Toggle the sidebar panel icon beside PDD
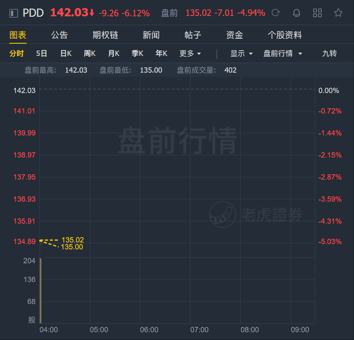The height and width of the screenshot is (340, 354). point(13,13)
